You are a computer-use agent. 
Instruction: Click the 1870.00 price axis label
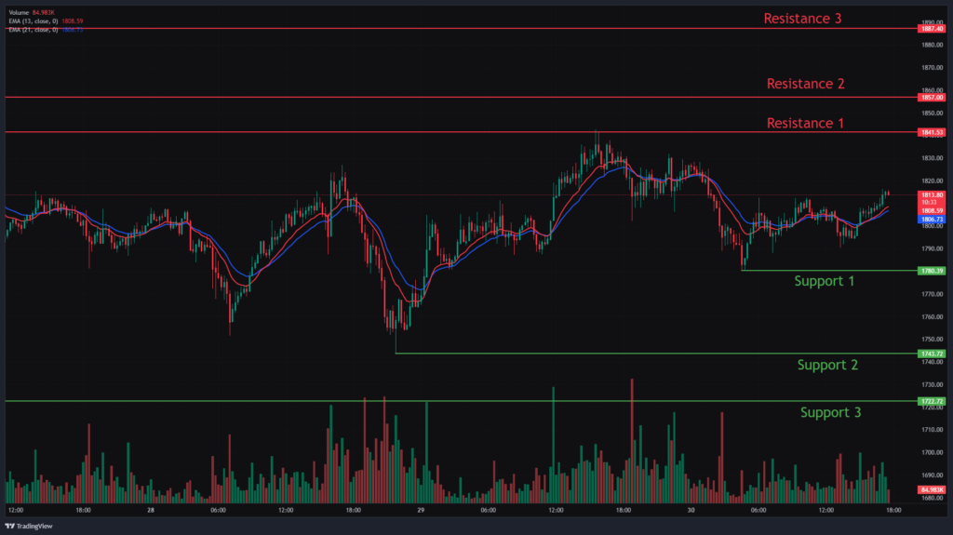click(932, 68)
